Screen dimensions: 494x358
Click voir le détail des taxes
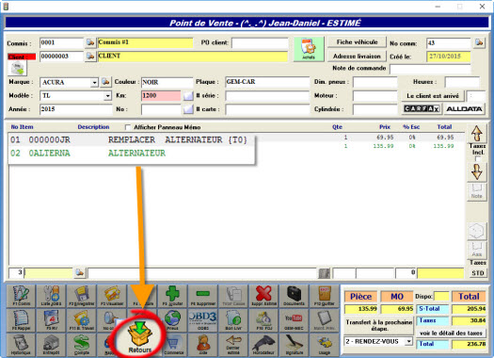[451, 334]
